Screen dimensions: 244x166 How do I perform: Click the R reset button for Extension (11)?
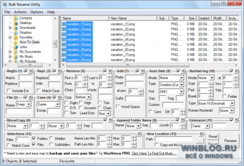[237, 120]
